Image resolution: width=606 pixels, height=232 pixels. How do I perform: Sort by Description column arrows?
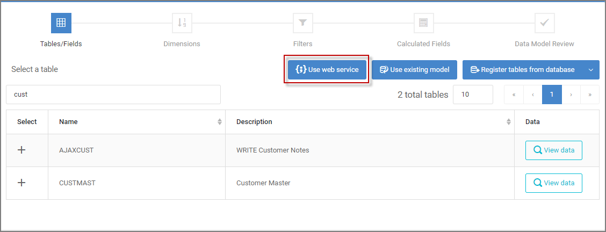coord(509,121)
